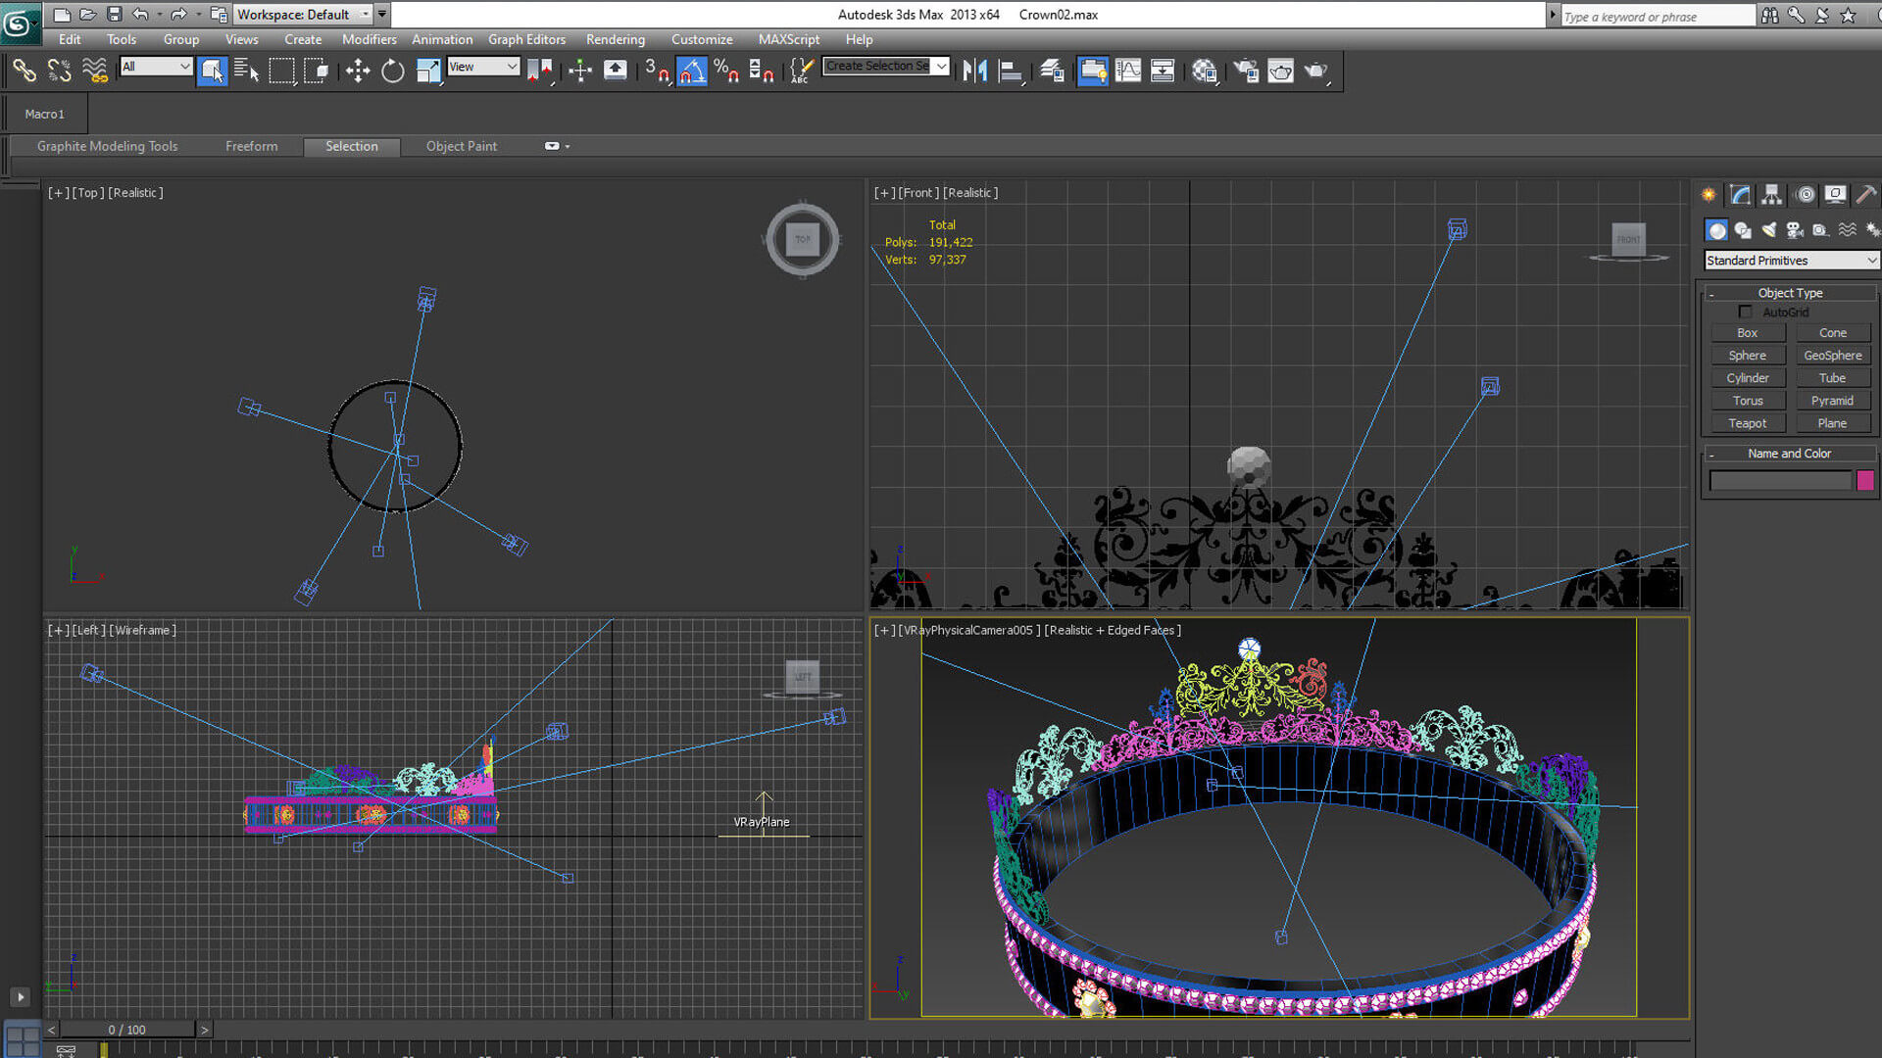
Task: Click the Render Production teapot icon
Action: 1315,71
